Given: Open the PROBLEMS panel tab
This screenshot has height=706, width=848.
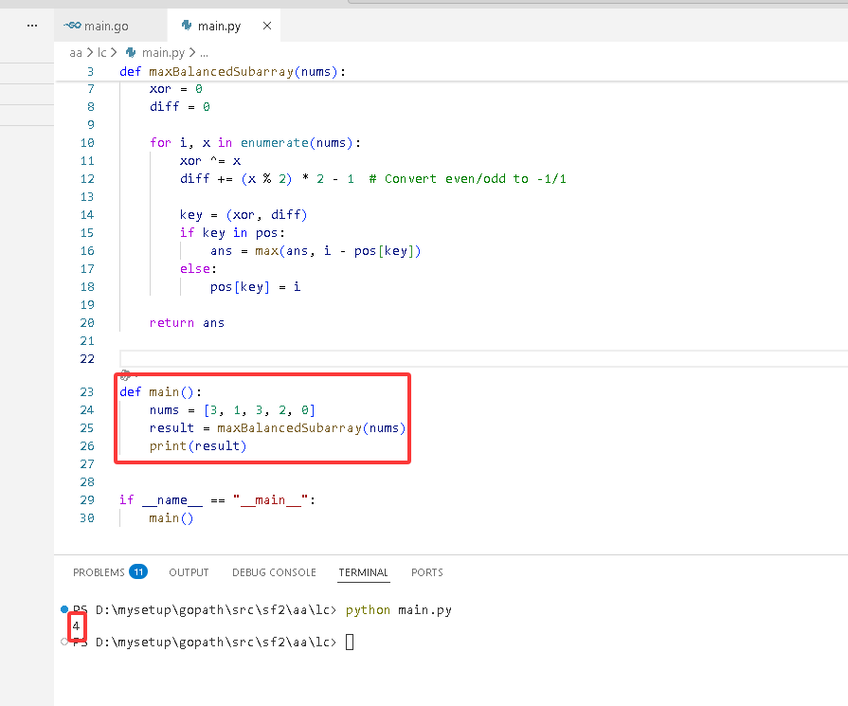Looking at the screenshot, I should coord(99,572).
